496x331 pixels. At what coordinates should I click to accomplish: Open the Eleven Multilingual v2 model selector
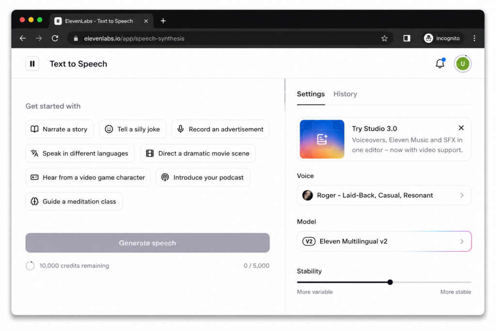click(384, 241)
